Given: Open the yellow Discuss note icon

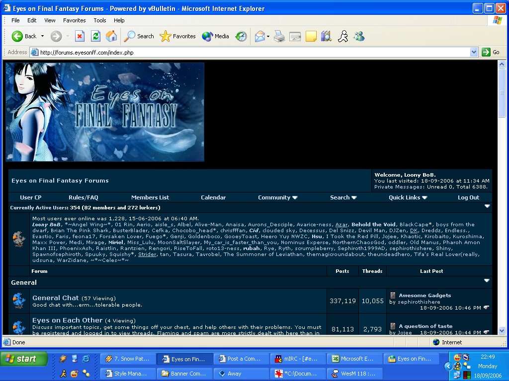Looking at the screenshot, I should point(311,36).
